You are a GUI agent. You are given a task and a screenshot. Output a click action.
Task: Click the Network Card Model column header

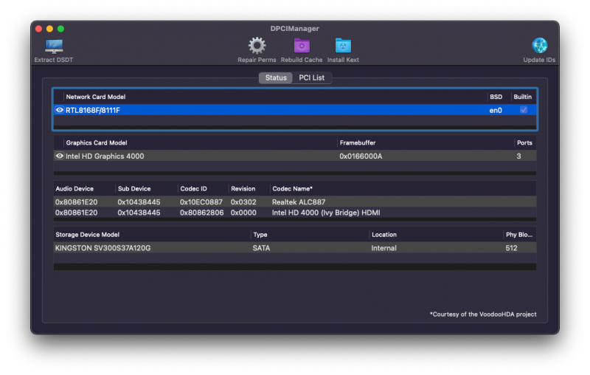(96, 97)
